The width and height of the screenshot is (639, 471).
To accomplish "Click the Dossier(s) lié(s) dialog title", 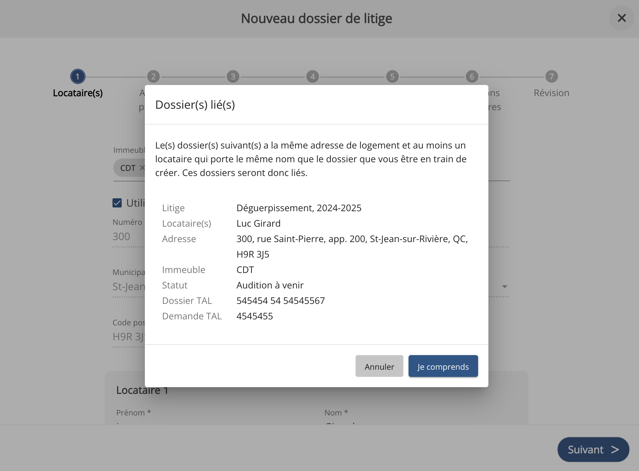I will pos(195,105).
